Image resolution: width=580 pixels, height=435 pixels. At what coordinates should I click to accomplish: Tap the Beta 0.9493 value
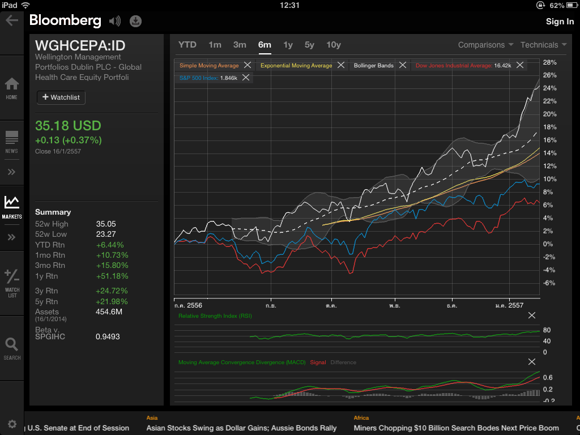tap(108, 336)
